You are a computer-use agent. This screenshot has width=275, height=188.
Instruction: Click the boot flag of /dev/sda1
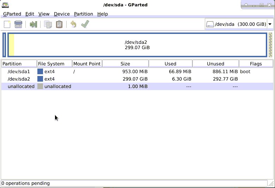click(245, 72)
